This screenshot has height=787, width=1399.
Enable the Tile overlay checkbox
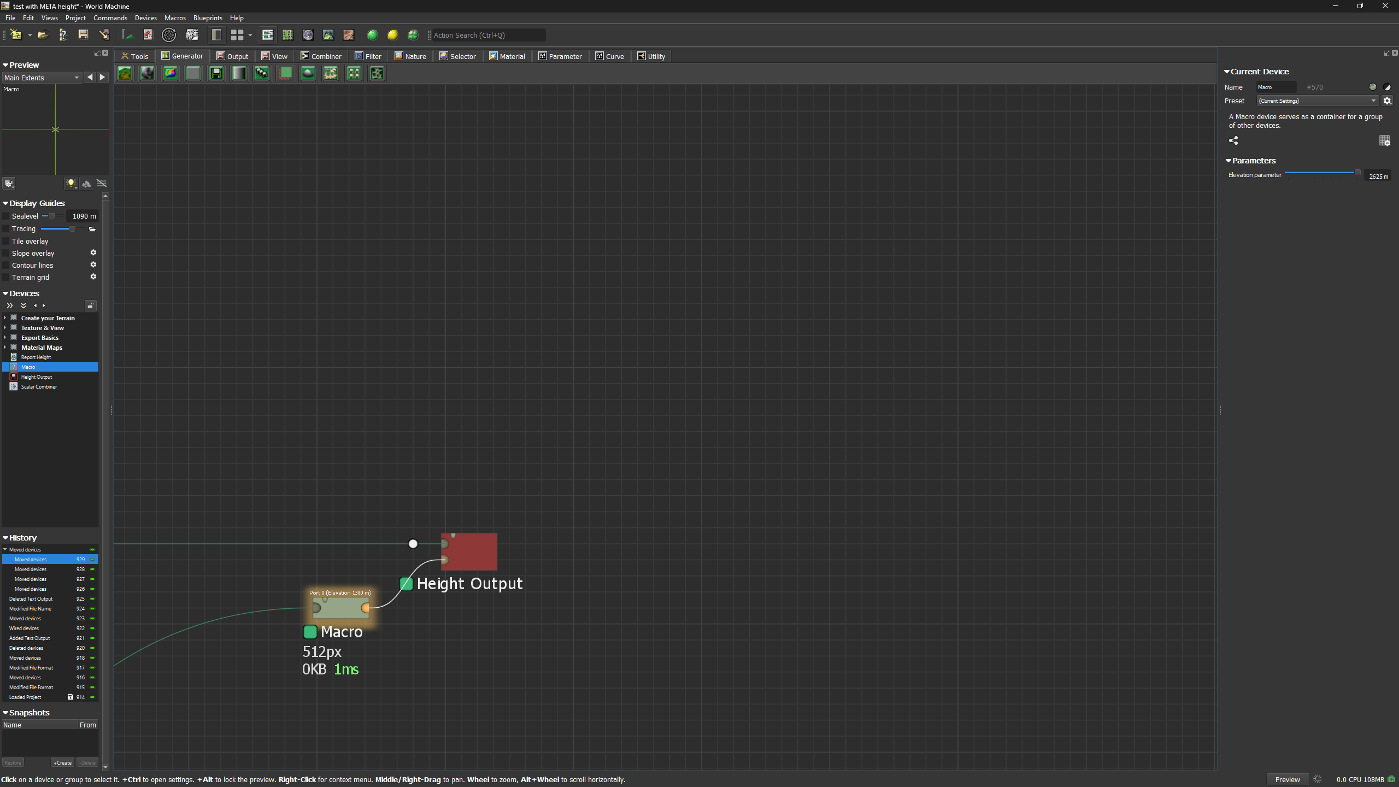pos(7,241)
